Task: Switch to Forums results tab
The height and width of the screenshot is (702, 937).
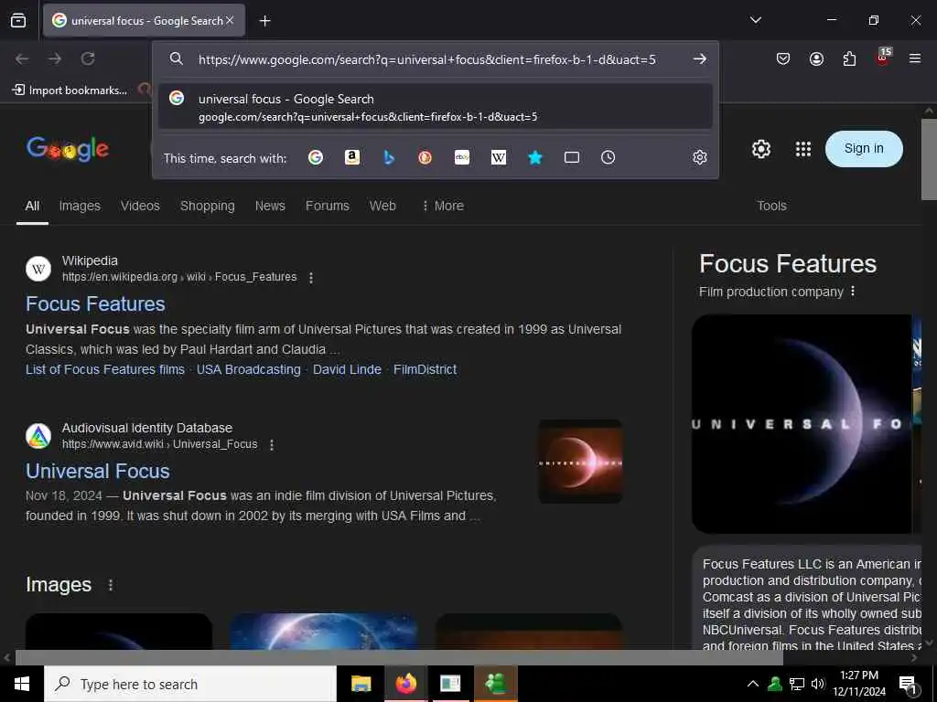Action: point(328,206)
